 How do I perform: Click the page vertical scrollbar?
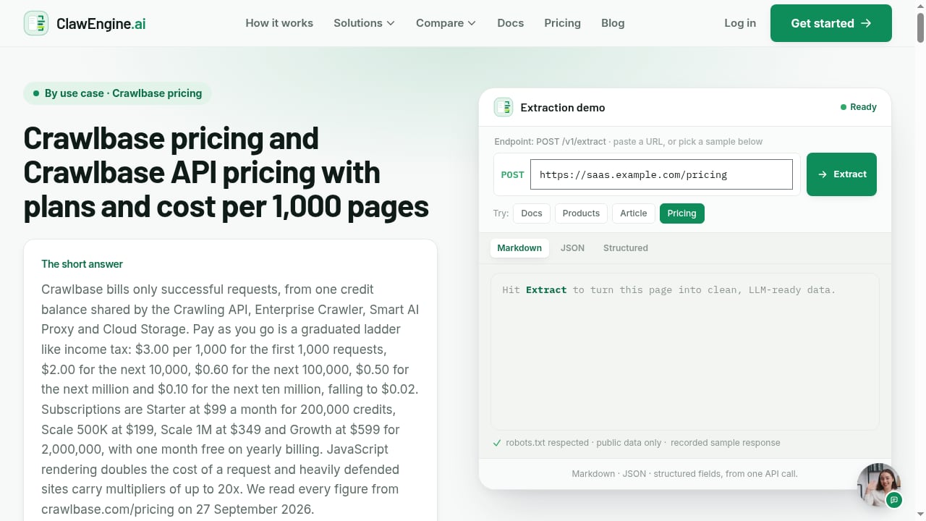point(920,260)
